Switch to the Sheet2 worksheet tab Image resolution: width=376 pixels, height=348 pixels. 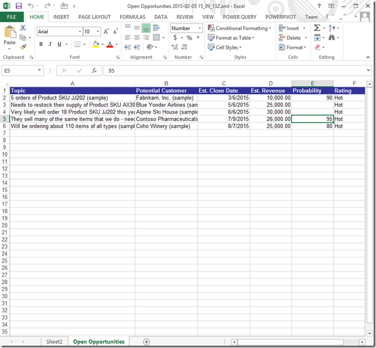click(x=54, y=342)
